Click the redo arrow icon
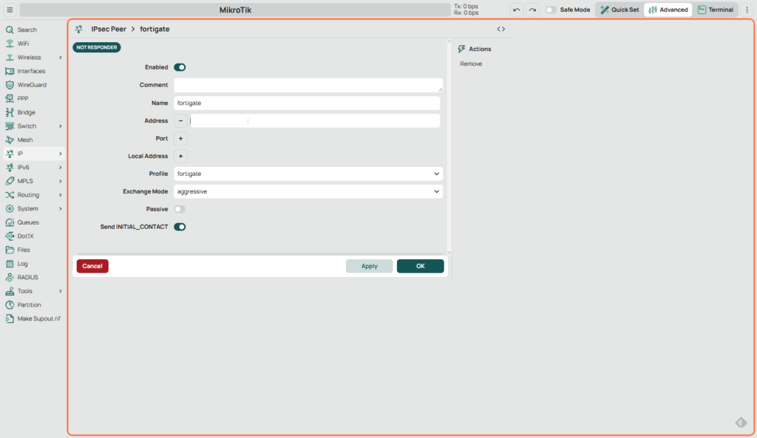The image size is (757, 438). click(532, 10)
